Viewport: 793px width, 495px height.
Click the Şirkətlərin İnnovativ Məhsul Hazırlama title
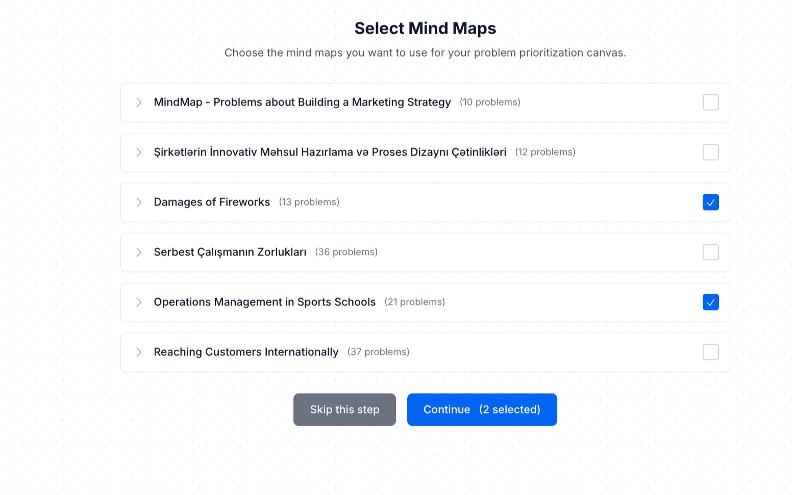(330, 152)
